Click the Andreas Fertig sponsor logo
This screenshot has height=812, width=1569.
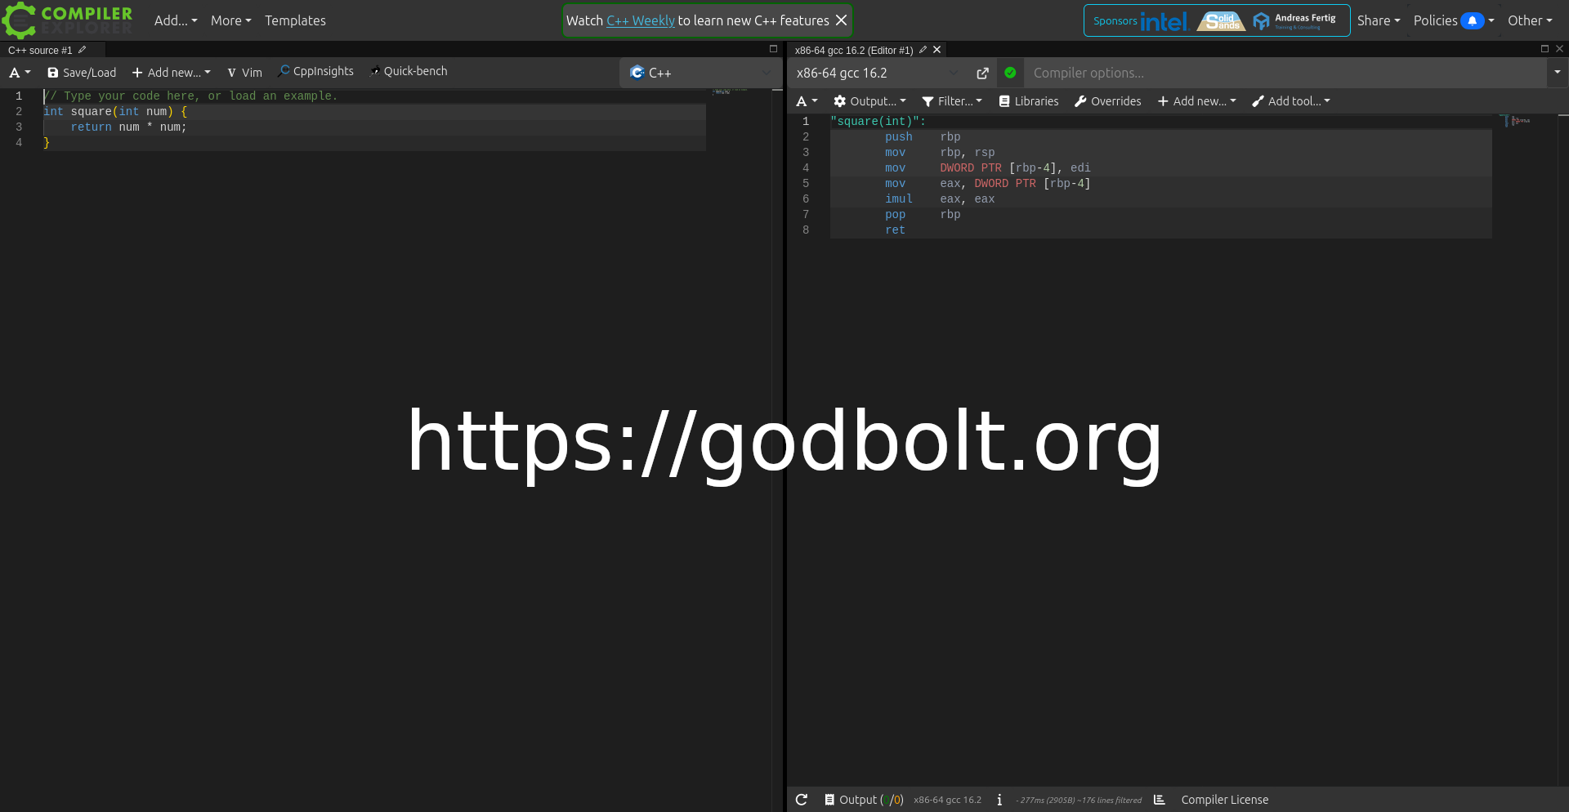pos(1295,21)
